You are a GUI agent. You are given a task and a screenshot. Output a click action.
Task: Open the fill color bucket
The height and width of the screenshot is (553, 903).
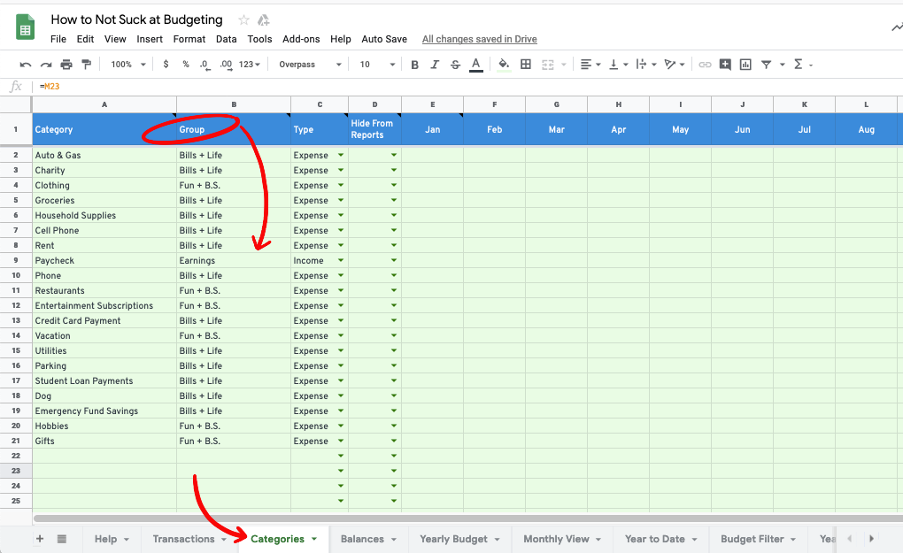tap(504, 65)
